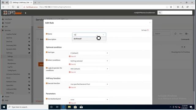
Task: Open Mail from the taskbar
Action: [x=81, y=107]
